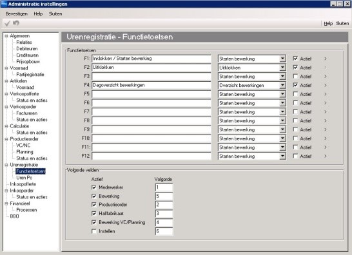Toggle the Halffabrikaat checkbox
This screenshot has width=352, height=255.
[94, 213]
